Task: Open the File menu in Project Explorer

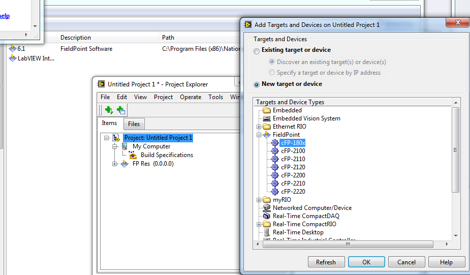Action: click(x=105, y=97)
